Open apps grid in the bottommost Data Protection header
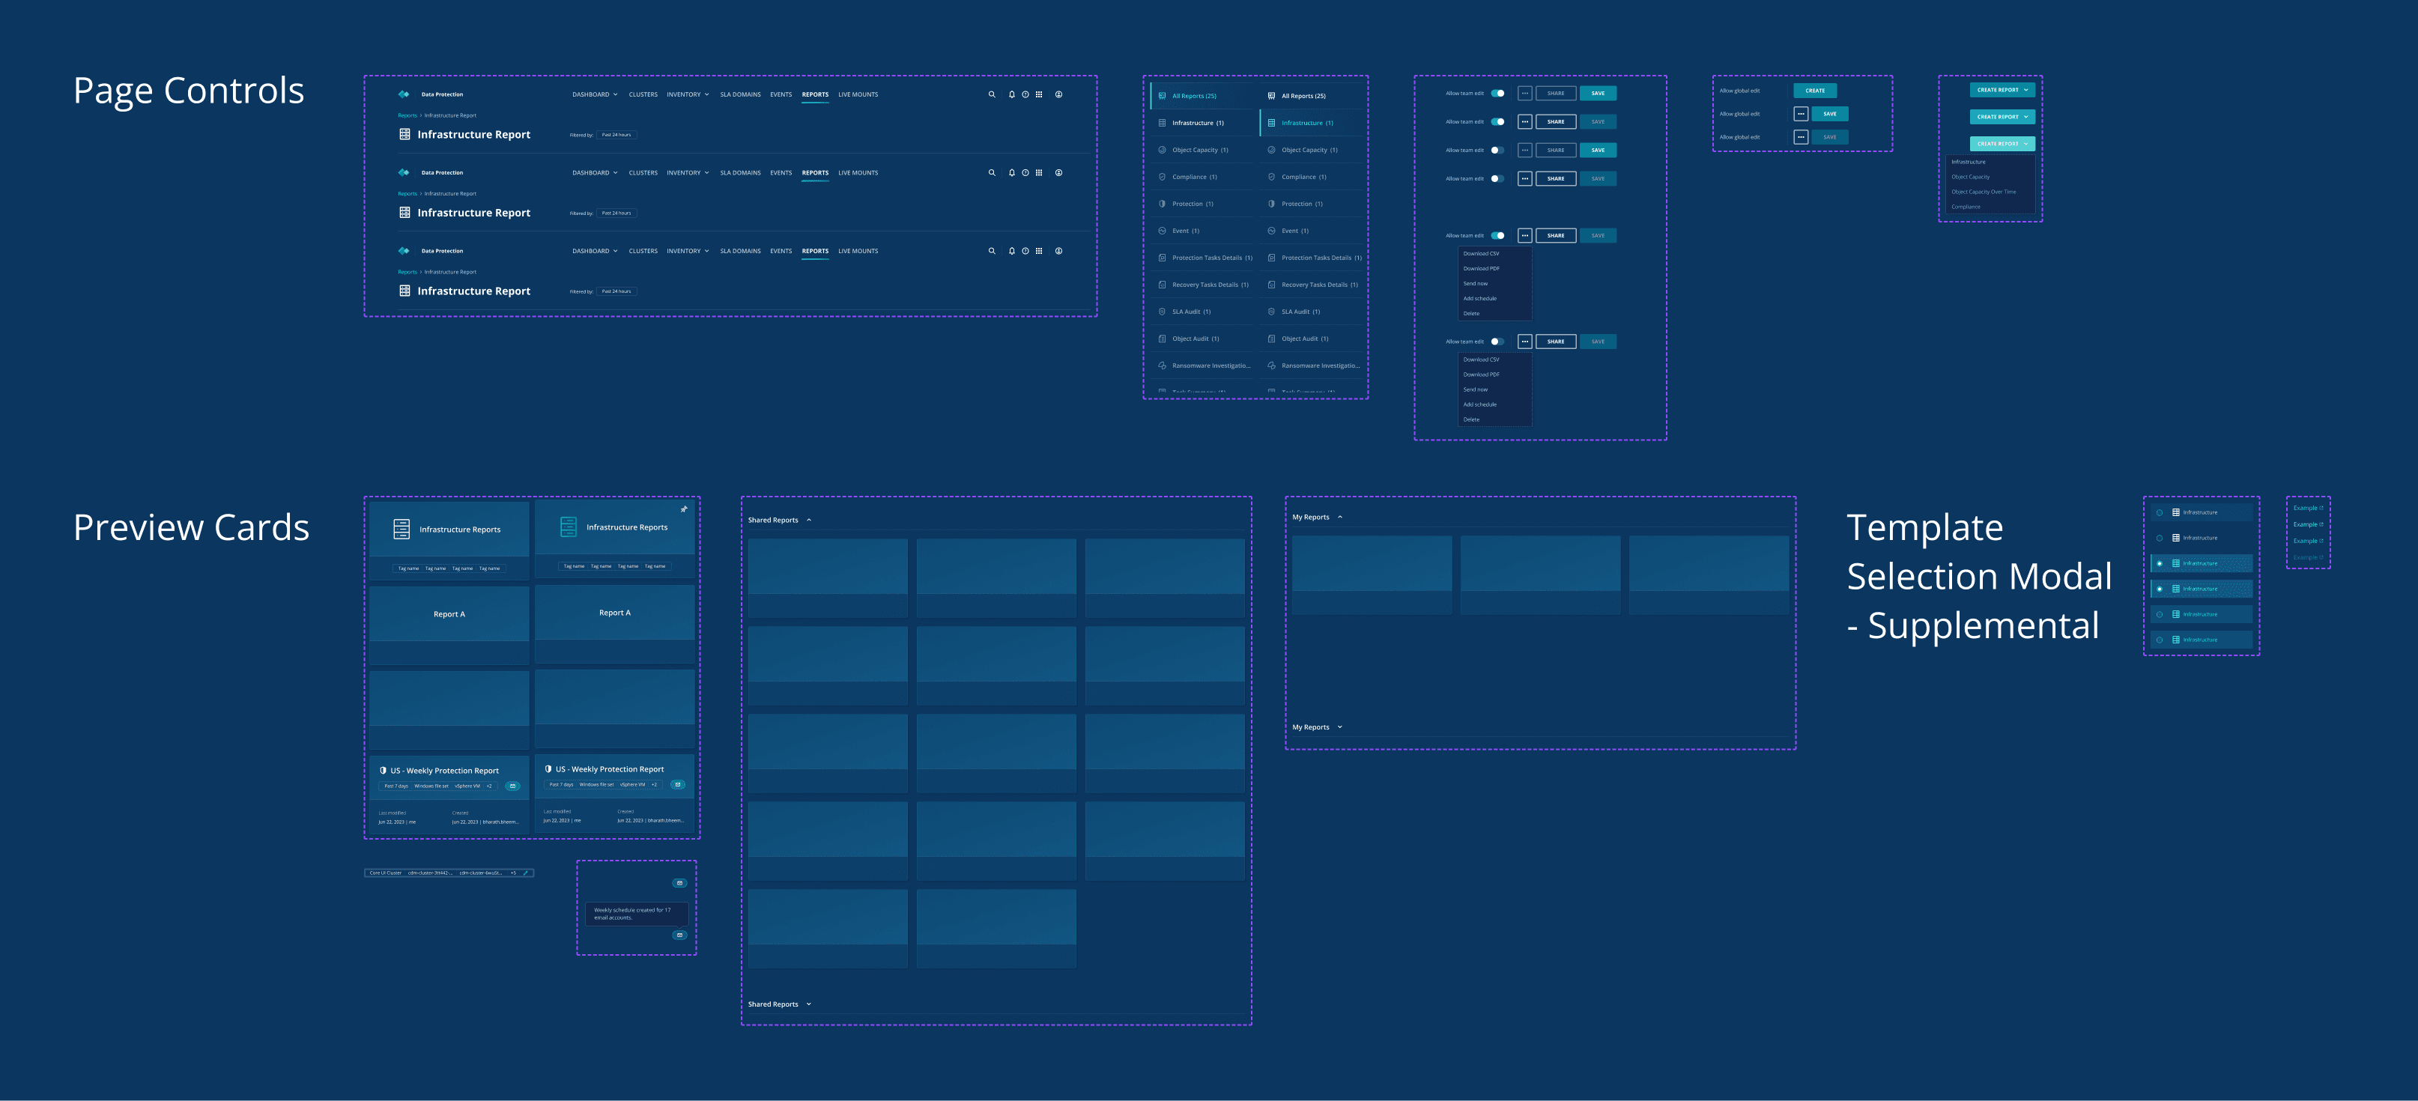Screen dimensions: 2418x1101 (x=1038, y=251)
